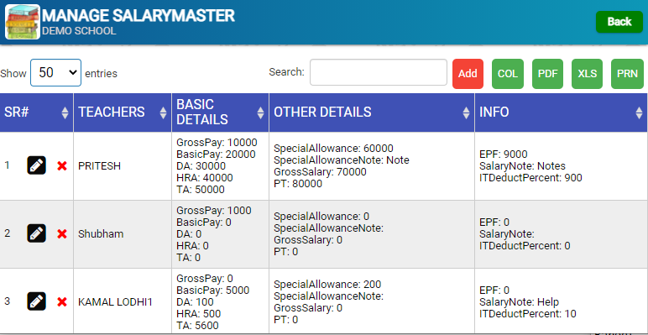Click the TEACHERS column header
This screenshot has height=335, width=648.
click(123, 112)
